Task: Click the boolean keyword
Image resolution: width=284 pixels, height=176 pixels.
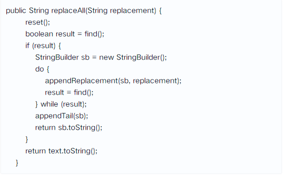Action: (39, 34)
